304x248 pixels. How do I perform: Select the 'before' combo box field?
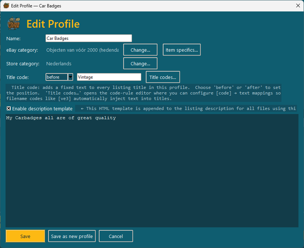(57, 77)
